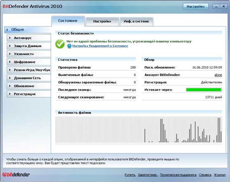Click the Статус безопасности header
This screenshot has width=230, height=182.
pos(76,34)
